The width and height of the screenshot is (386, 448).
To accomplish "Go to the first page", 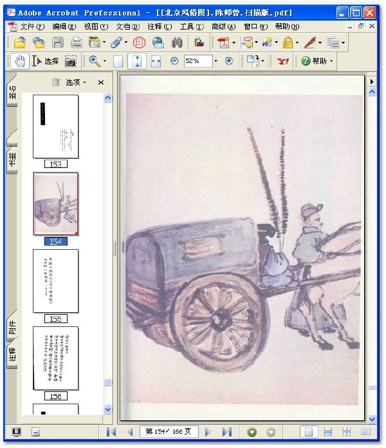I will [x=111, y=432].
